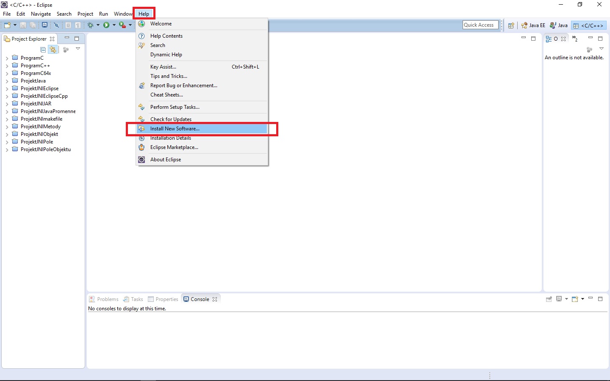
Task: Select Help Contents menu entry
Action: click(x=202, y=36)
